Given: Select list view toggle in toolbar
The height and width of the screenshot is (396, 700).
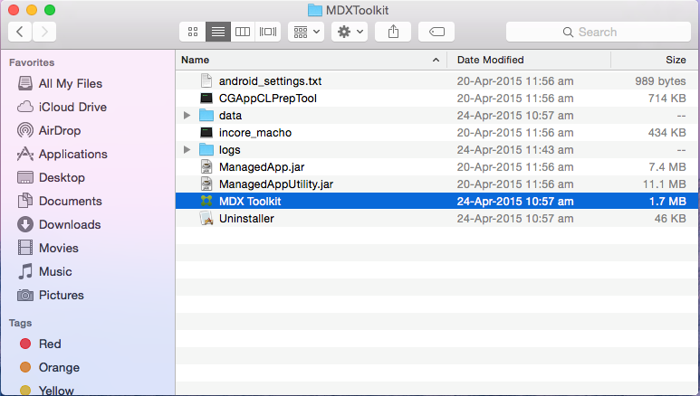Looking at the screenshot, I should [217, 32].
